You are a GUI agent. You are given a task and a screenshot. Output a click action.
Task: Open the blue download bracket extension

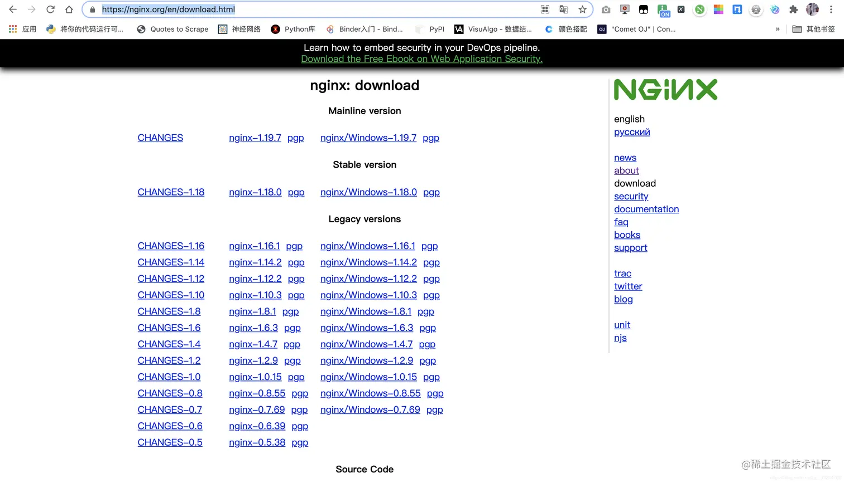point(737,9)
